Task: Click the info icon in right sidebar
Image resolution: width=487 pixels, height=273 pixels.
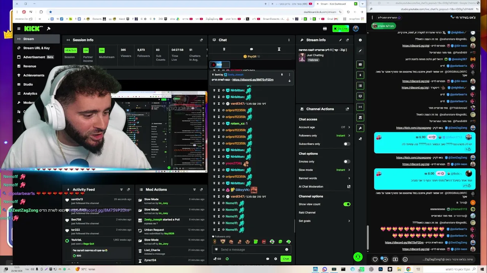Action: click(360, 40)
